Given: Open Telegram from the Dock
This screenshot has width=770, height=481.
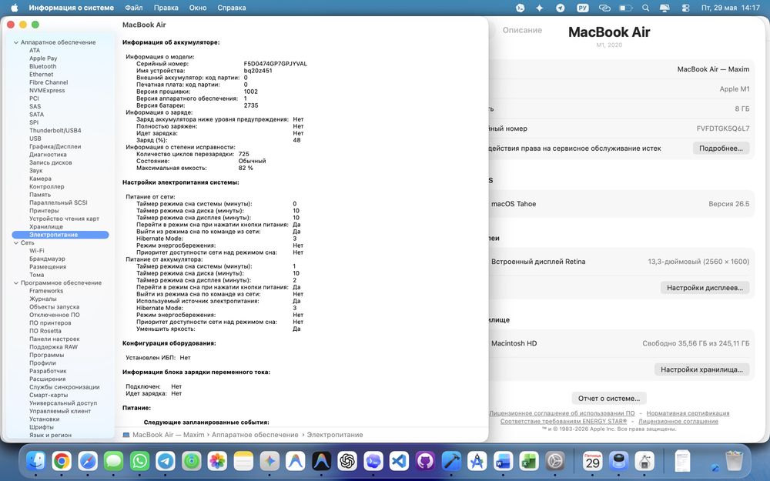Looking at the screenshot, I should click(x=166, y=461).
